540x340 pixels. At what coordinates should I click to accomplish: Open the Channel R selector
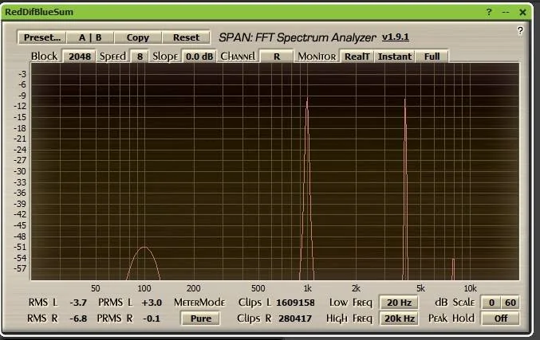[276, 57]
